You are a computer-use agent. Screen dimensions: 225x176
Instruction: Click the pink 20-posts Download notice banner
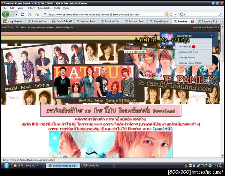(x=111, y=111)
